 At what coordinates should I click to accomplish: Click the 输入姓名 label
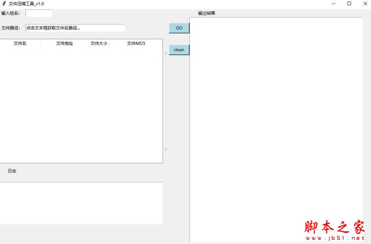coord(11,13)
